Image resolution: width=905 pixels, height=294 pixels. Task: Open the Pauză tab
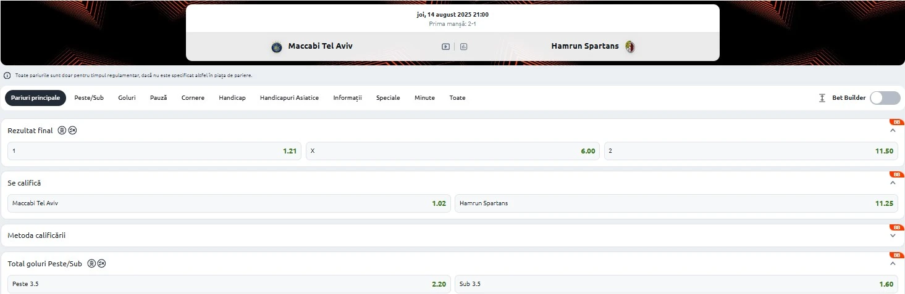[x=158, y=98]
